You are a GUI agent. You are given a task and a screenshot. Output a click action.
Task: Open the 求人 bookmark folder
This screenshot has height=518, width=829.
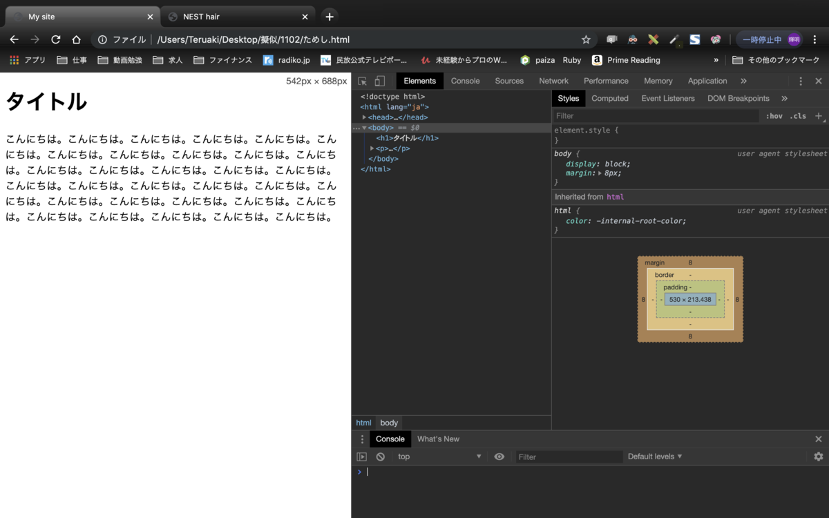pos(168,60)
